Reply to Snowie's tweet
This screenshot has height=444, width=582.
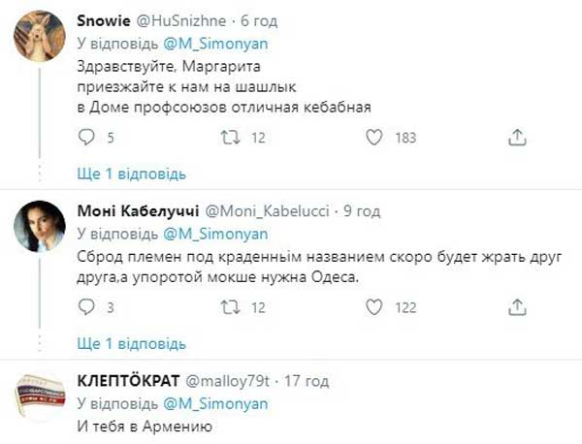click(x=86, y=138)
